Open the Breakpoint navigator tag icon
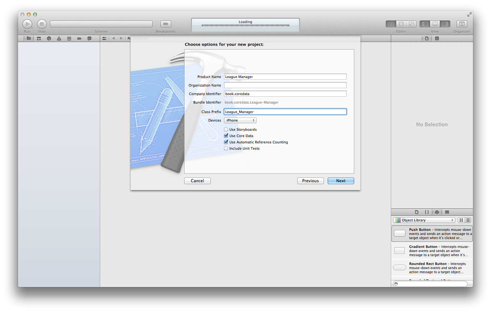Viewport: 491px width, 312px height. (79, 39)
